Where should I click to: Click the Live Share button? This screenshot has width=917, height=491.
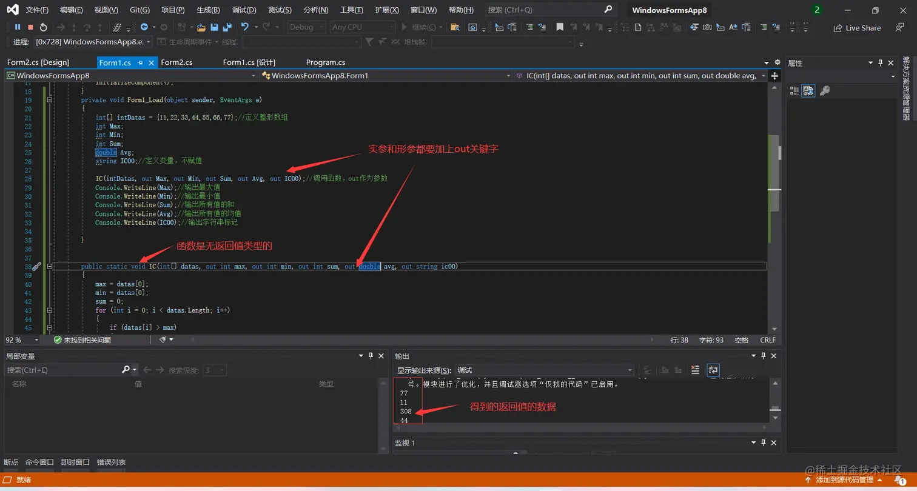(857, 28)
